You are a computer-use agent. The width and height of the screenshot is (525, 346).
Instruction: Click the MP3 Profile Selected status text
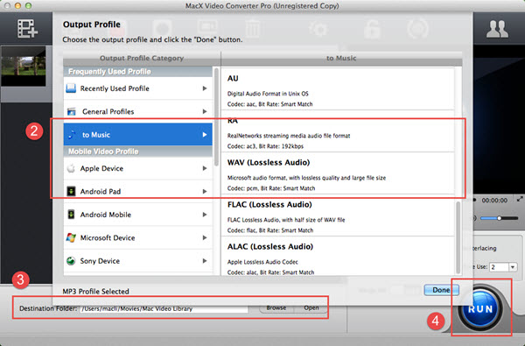pos(95,292)
